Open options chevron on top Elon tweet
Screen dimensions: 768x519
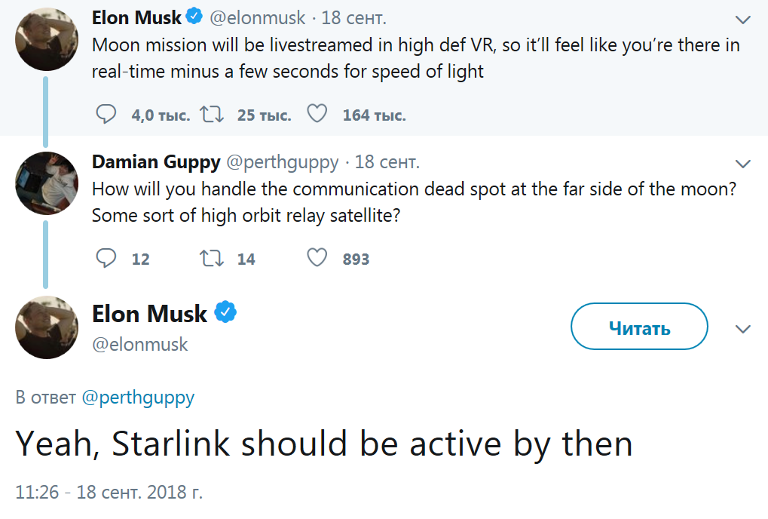tap(743, 20)
